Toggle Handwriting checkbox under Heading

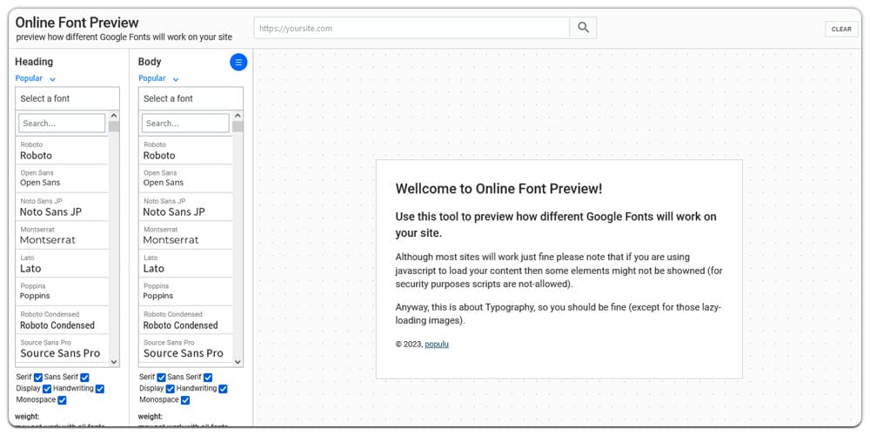pyautogui.click(x=100, y=389)
